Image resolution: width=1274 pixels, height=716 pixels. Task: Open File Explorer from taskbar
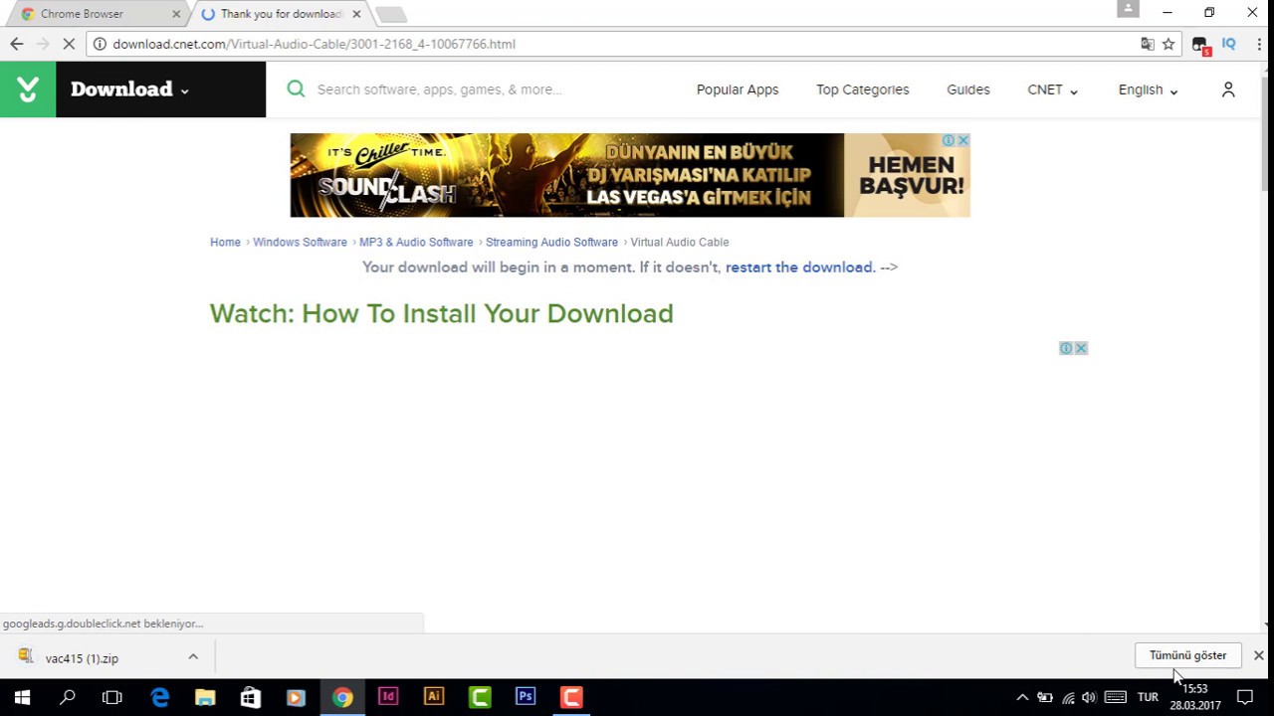click(205, 697)
